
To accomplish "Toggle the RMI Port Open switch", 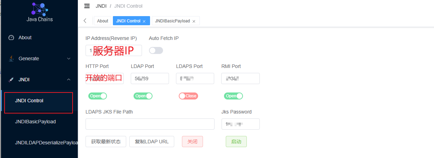I will pos(233,96).
